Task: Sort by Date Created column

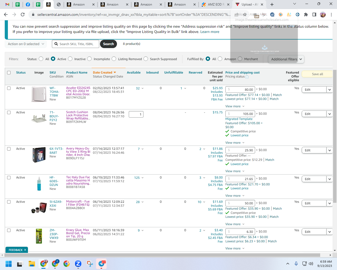Action: click(103, 73)
